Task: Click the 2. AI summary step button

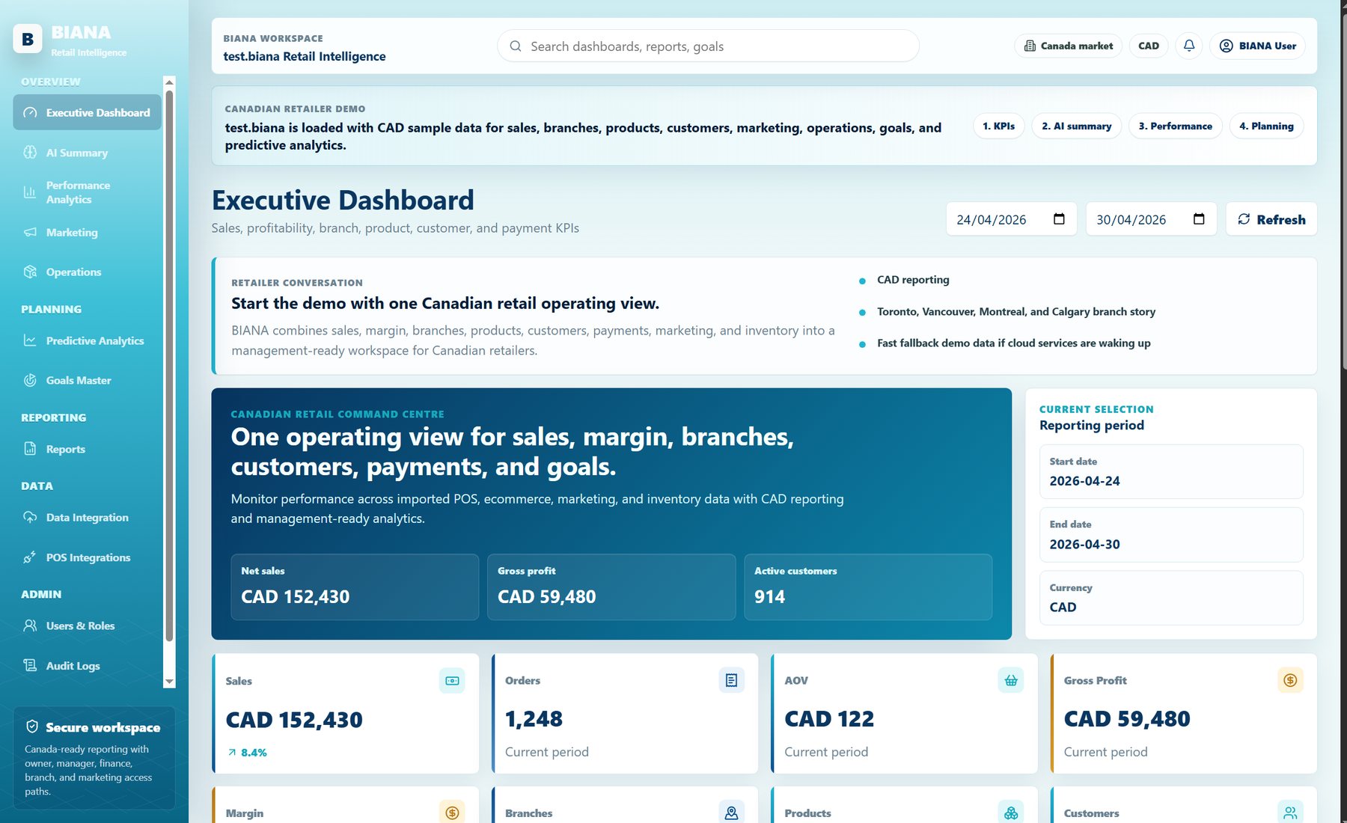Action: pos(1077,126)
